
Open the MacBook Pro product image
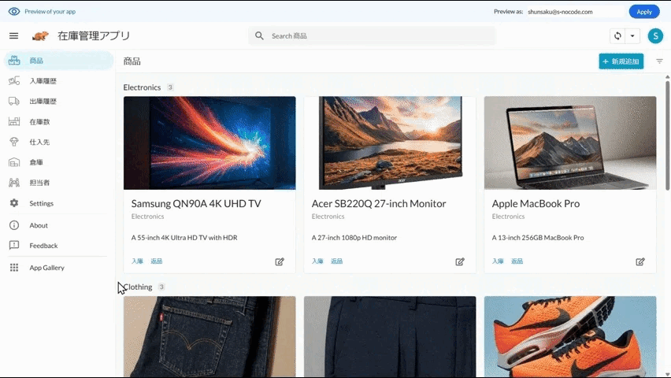[570, 143]
